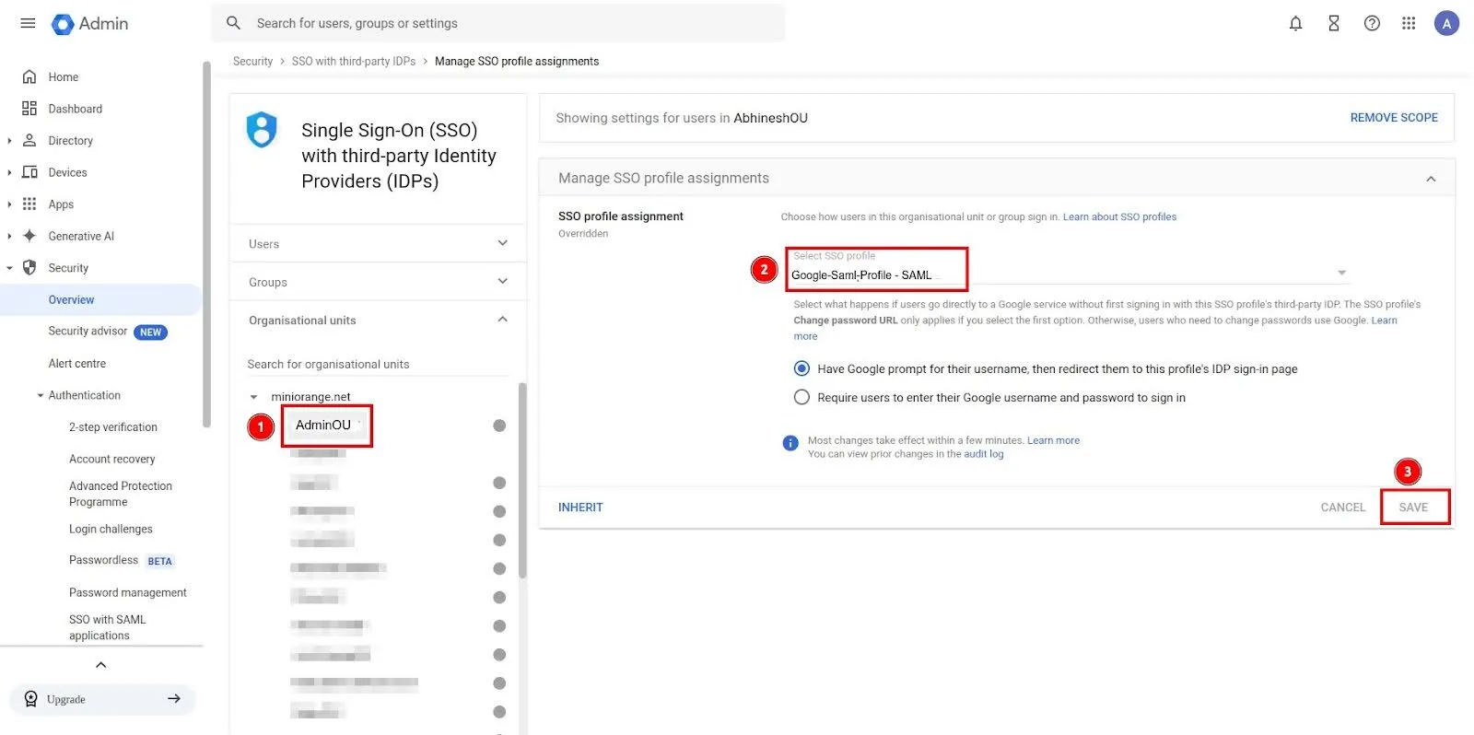Screen dimensions: 1474x735
Task: Select 'Have Google prompt for their username' option
Action: click(x=801, y=368)
